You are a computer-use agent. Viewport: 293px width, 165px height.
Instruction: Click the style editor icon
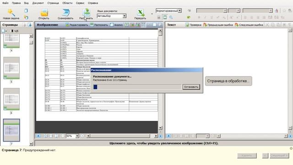[277, 11]
